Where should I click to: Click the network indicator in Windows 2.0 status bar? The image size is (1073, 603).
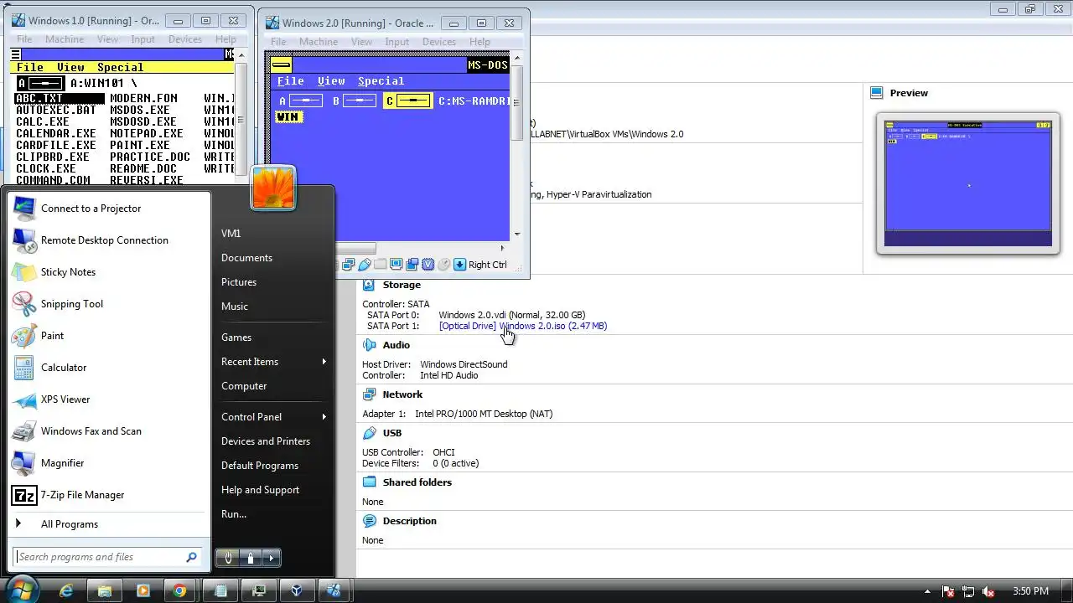click(348, 265)
